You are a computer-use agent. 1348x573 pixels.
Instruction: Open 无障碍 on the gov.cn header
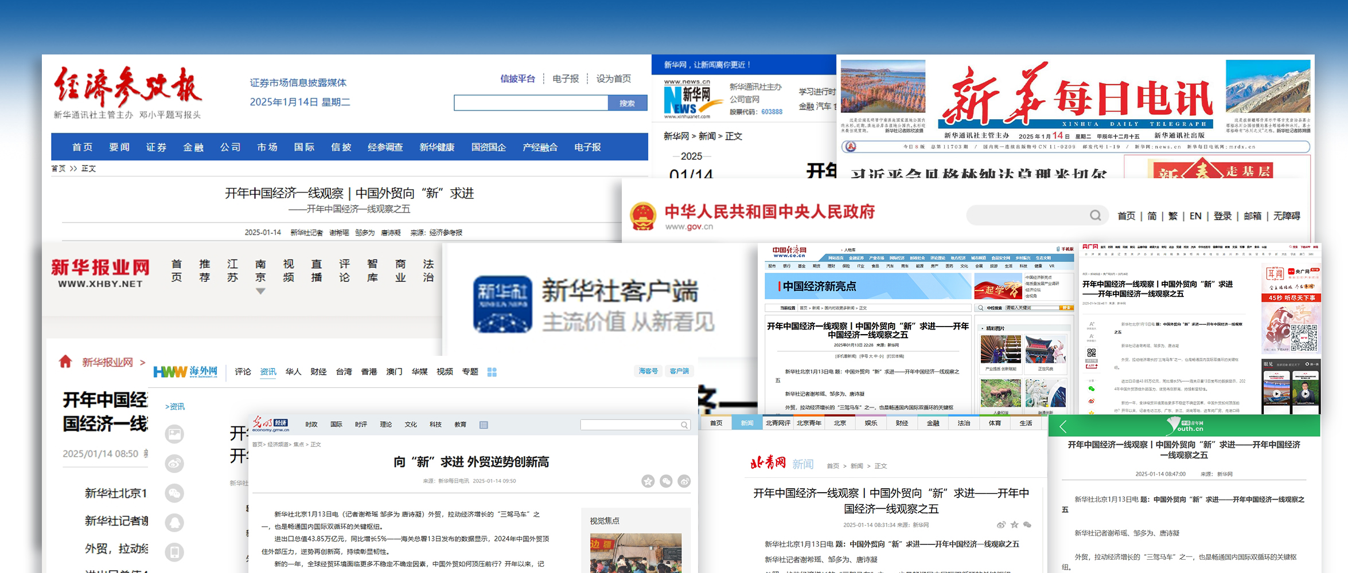click(x=1287, y=216)
